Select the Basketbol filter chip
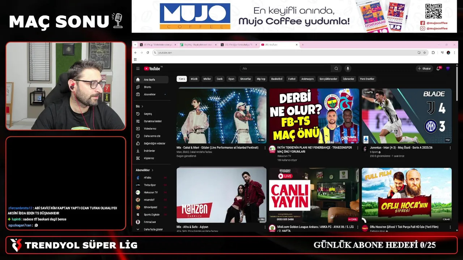Image resolution: width=463 pixels, height=260 pixels. point(277,79)
